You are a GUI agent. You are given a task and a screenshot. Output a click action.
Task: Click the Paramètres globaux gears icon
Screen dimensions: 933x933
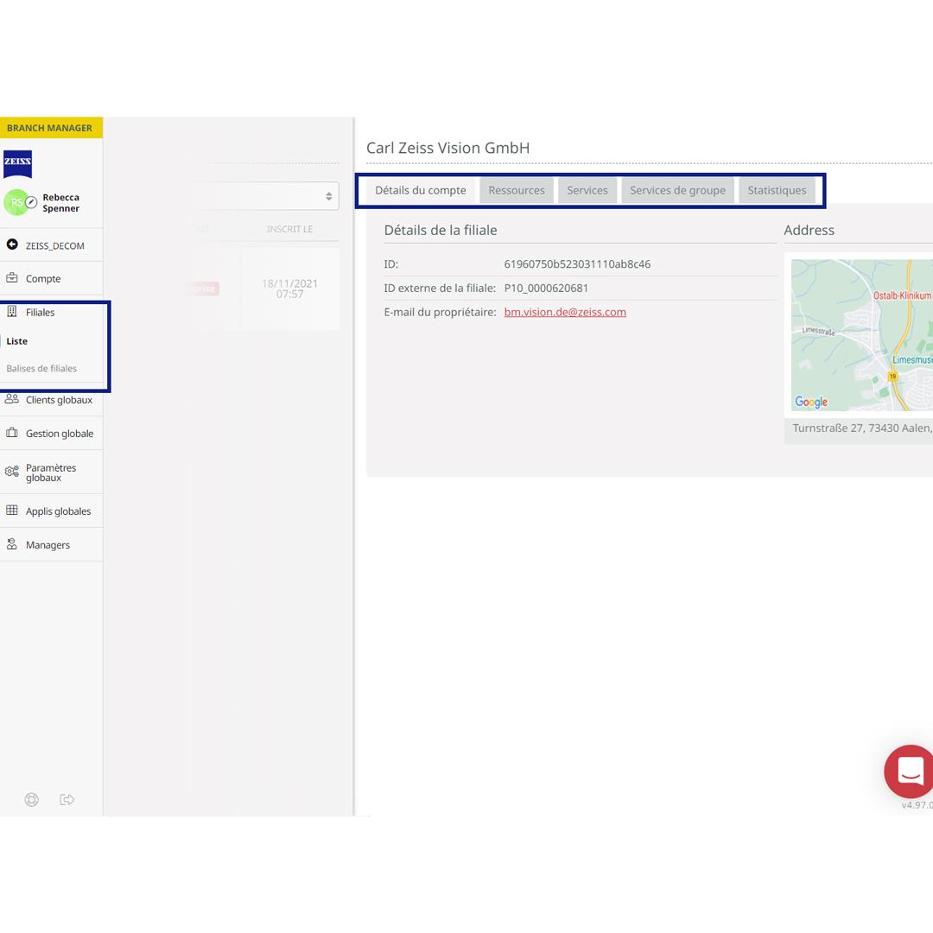click(12, 472)
